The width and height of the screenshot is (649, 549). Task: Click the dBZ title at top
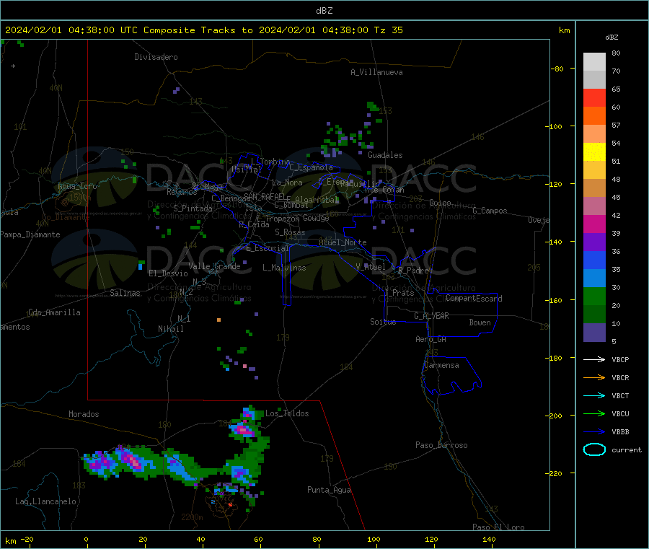(324, 10)
